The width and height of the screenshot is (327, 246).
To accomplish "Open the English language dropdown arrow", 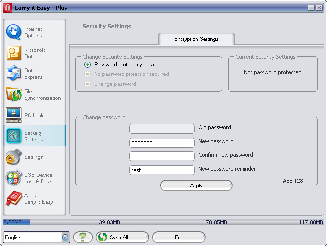I will (65, 237).
